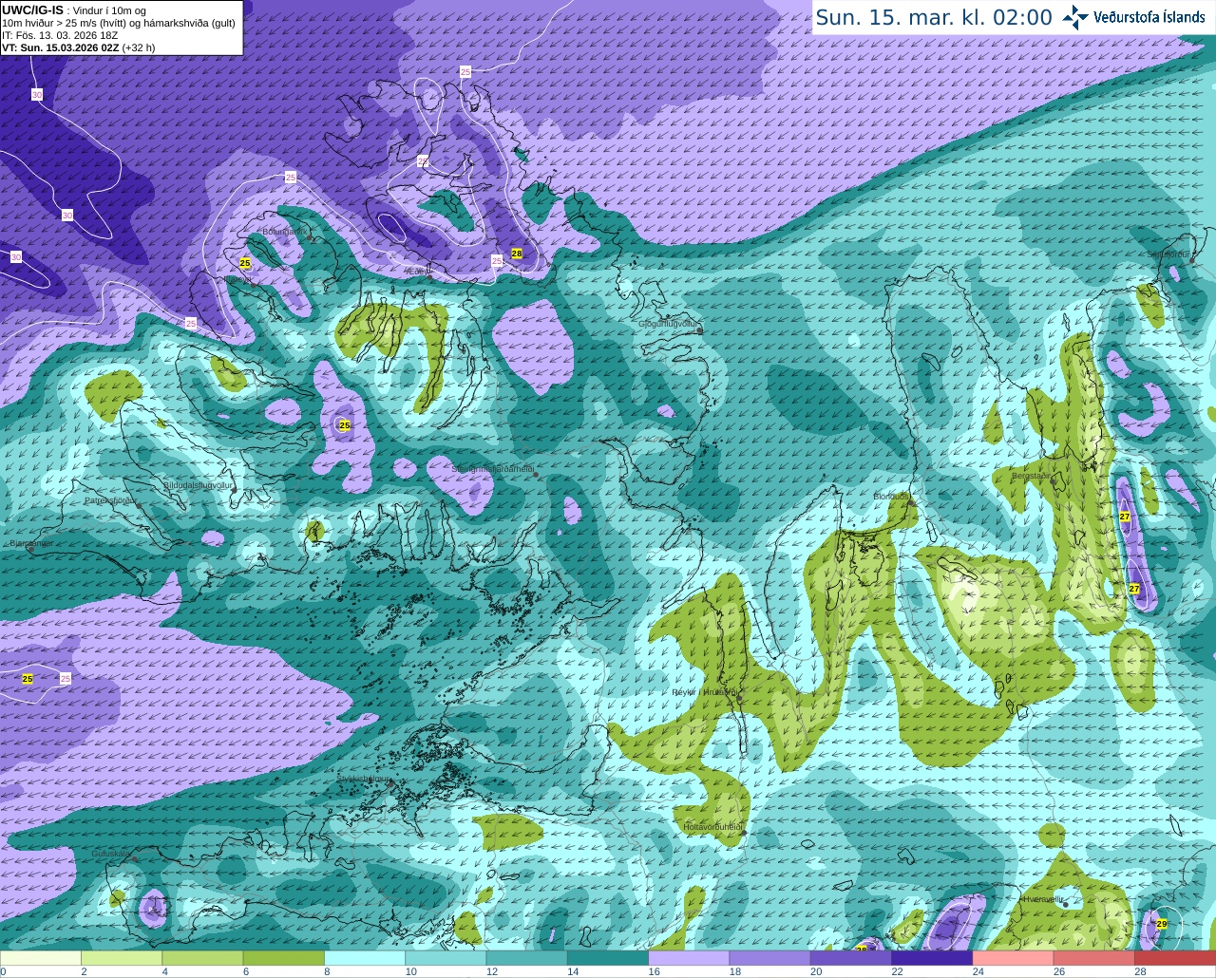Select the 'Sun. 15. mar. kl. 02:00' timestamp
This screenshot has height=978, width=1216.
click(x=934, y=17)
